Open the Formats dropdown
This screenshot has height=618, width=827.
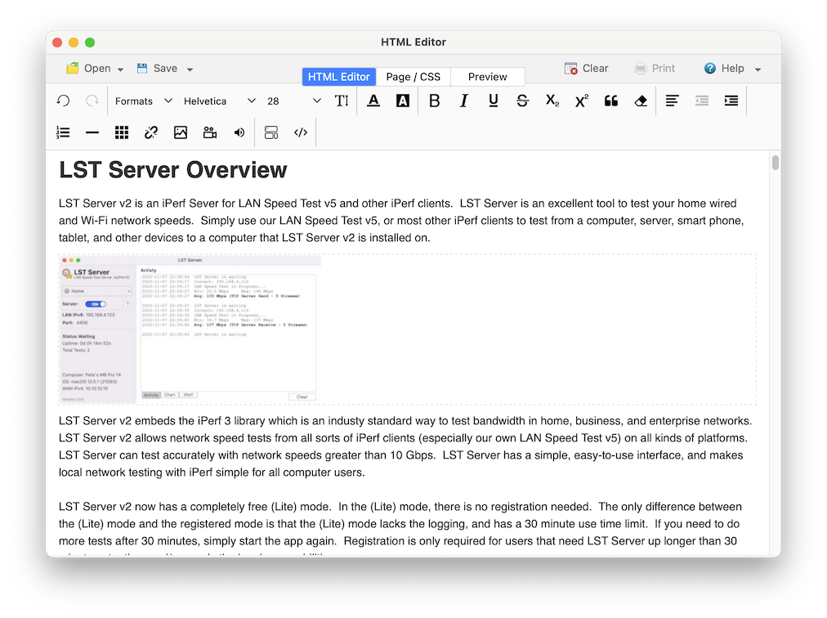[x=144, y=101]
